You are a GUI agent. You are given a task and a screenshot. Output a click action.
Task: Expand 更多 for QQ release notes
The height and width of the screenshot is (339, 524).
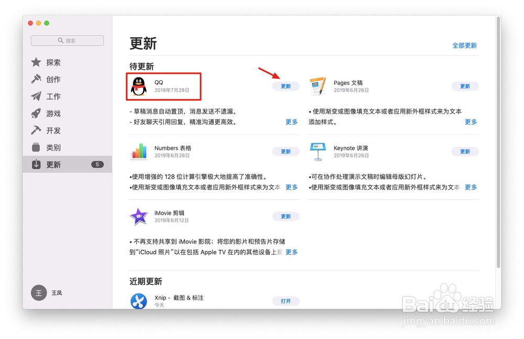[x=291, y=122]
